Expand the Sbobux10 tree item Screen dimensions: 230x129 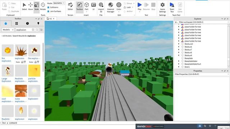coord(179,44)
